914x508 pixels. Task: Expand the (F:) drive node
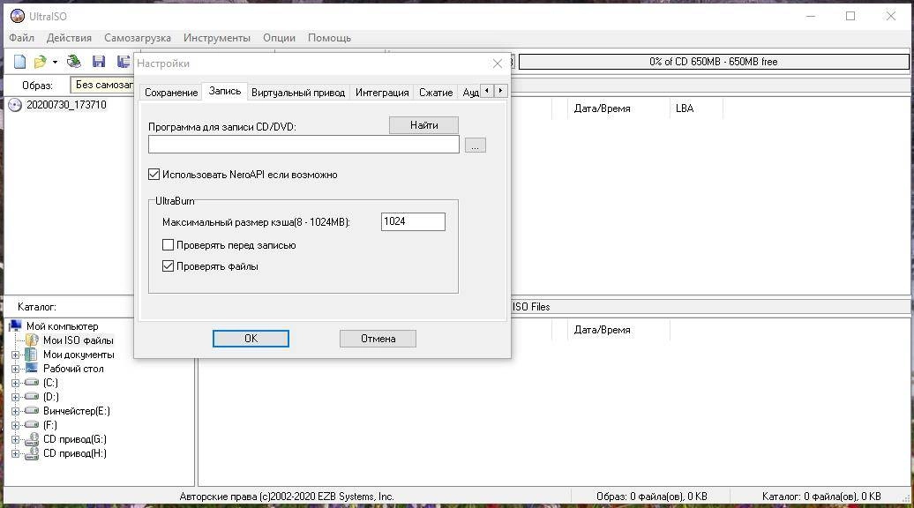tap(16, 425)
